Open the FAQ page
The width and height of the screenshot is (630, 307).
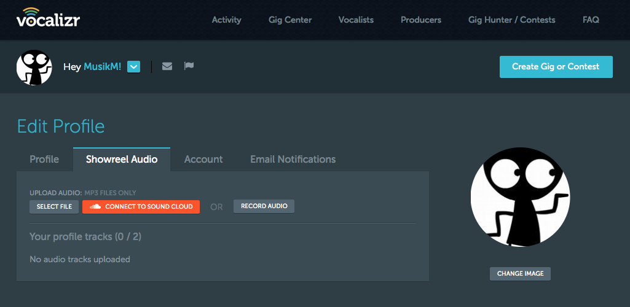pyautogui.click(x=591, y=20)
